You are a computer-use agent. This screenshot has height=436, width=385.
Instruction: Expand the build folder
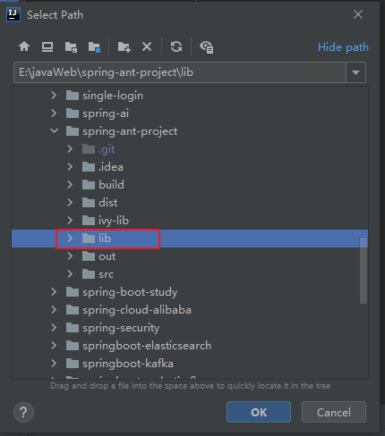click(x=70, y=185)
